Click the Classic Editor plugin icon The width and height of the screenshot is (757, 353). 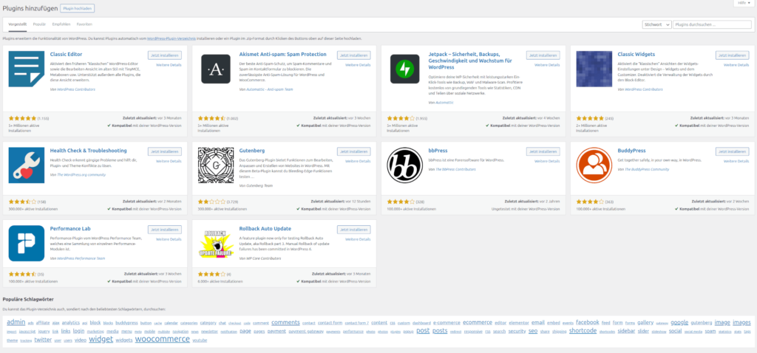[x=27, y=69]
